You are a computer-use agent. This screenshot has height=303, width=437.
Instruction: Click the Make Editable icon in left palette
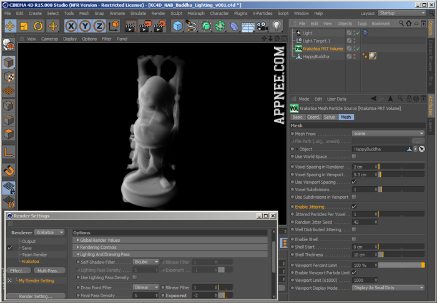(9, 44)
